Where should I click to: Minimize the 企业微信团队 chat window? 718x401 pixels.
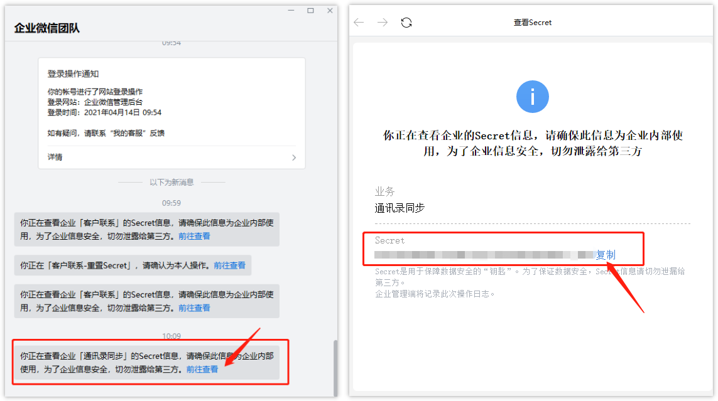point(291,11)
